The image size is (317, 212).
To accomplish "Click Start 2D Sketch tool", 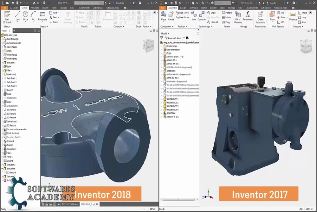I will (x=7, y=17).
